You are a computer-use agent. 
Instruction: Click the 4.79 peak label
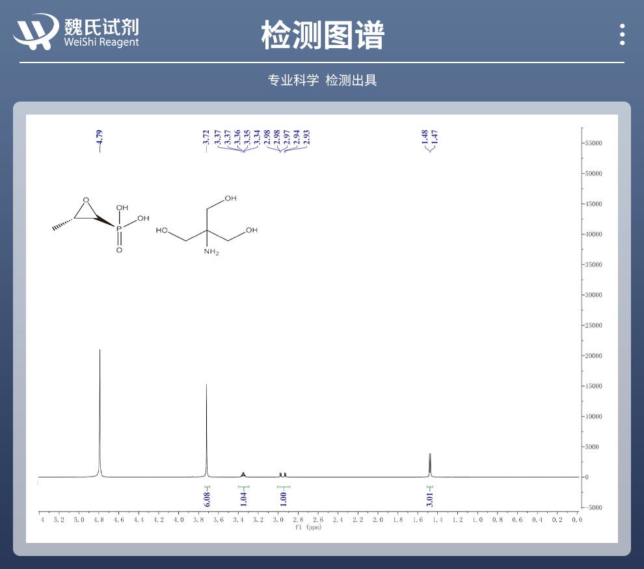point(100,139)
